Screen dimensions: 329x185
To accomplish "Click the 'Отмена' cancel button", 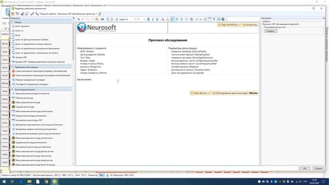I will [x=318, y=168].
